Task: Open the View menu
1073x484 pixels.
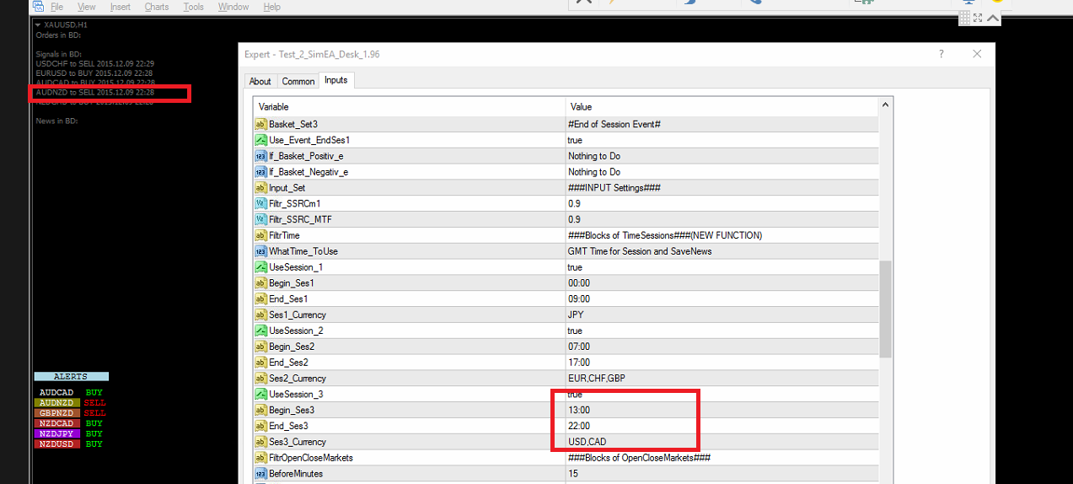Action: click(x=86, y=7)
